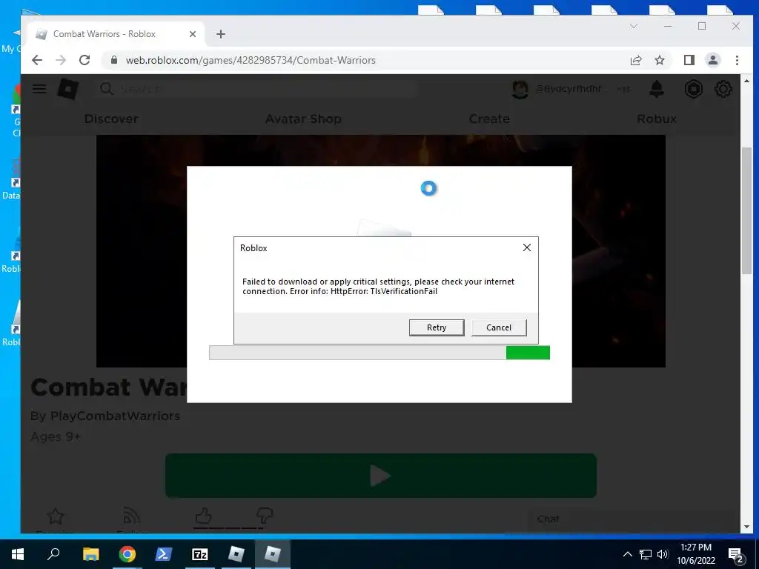Open the Chrome profile avatar
The width and height of the screenshot is (759, 569).
(712, 60)
